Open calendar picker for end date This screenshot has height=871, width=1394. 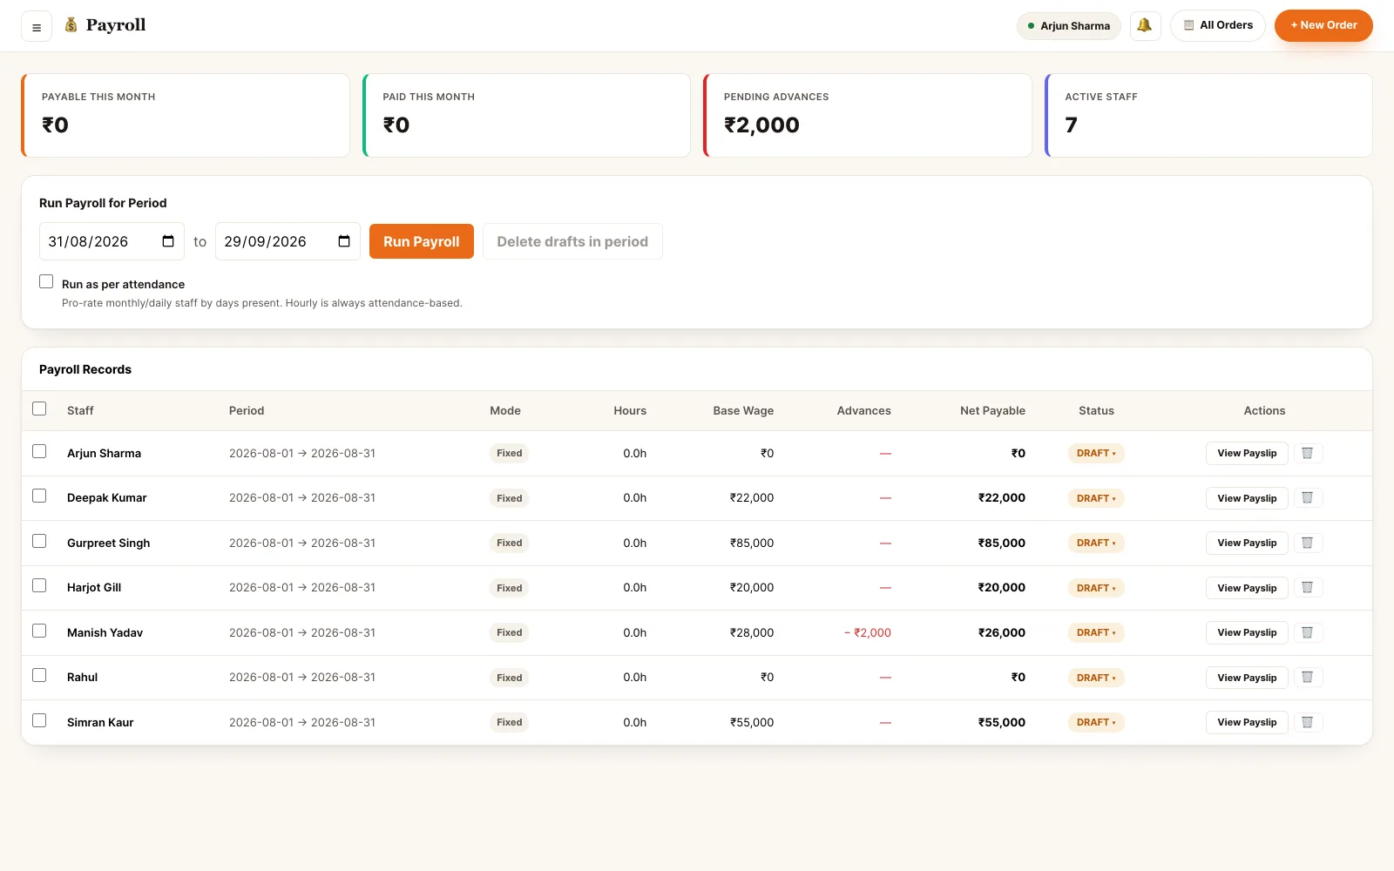pyautogui.click(x=344, y=241)
